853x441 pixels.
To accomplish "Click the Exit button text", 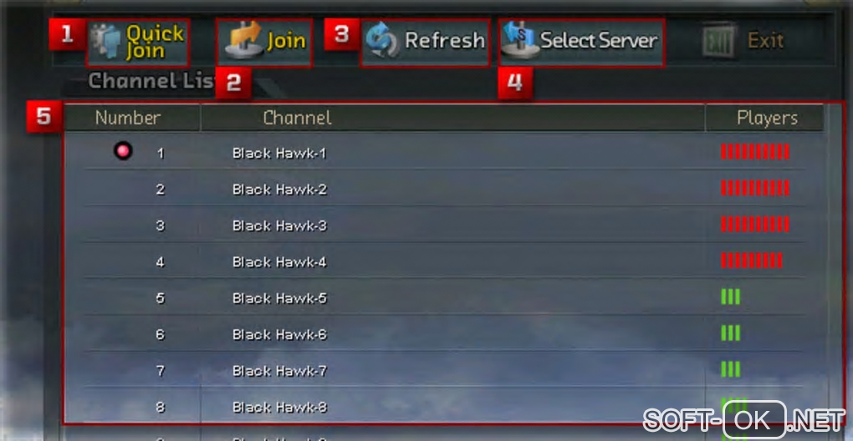I will [766, 41].
